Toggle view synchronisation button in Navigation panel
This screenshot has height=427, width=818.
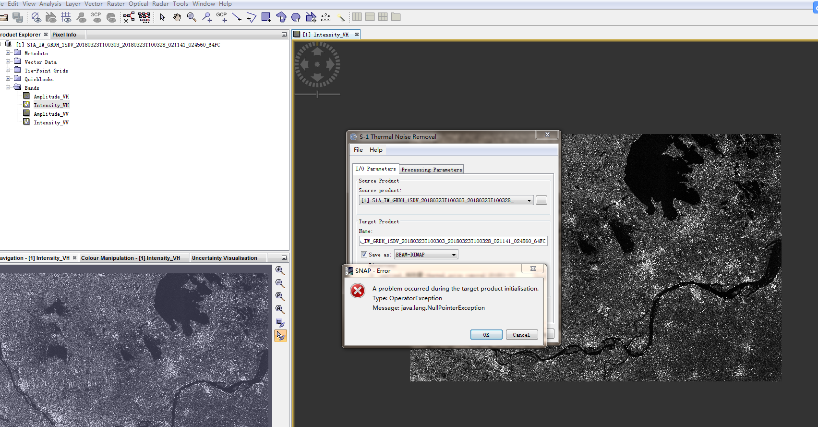click(280, 323)
